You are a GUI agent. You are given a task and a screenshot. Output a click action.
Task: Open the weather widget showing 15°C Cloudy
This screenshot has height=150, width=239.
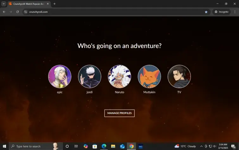[x=185, y=146]
